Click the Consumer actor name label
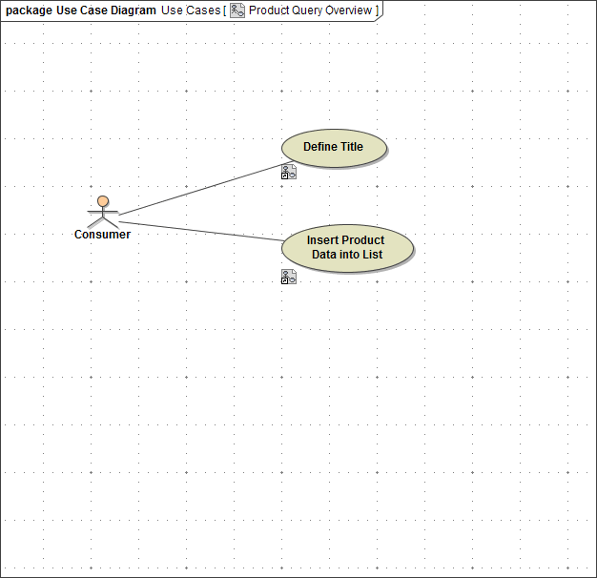597x578 pixels. [x=102, y=235]
